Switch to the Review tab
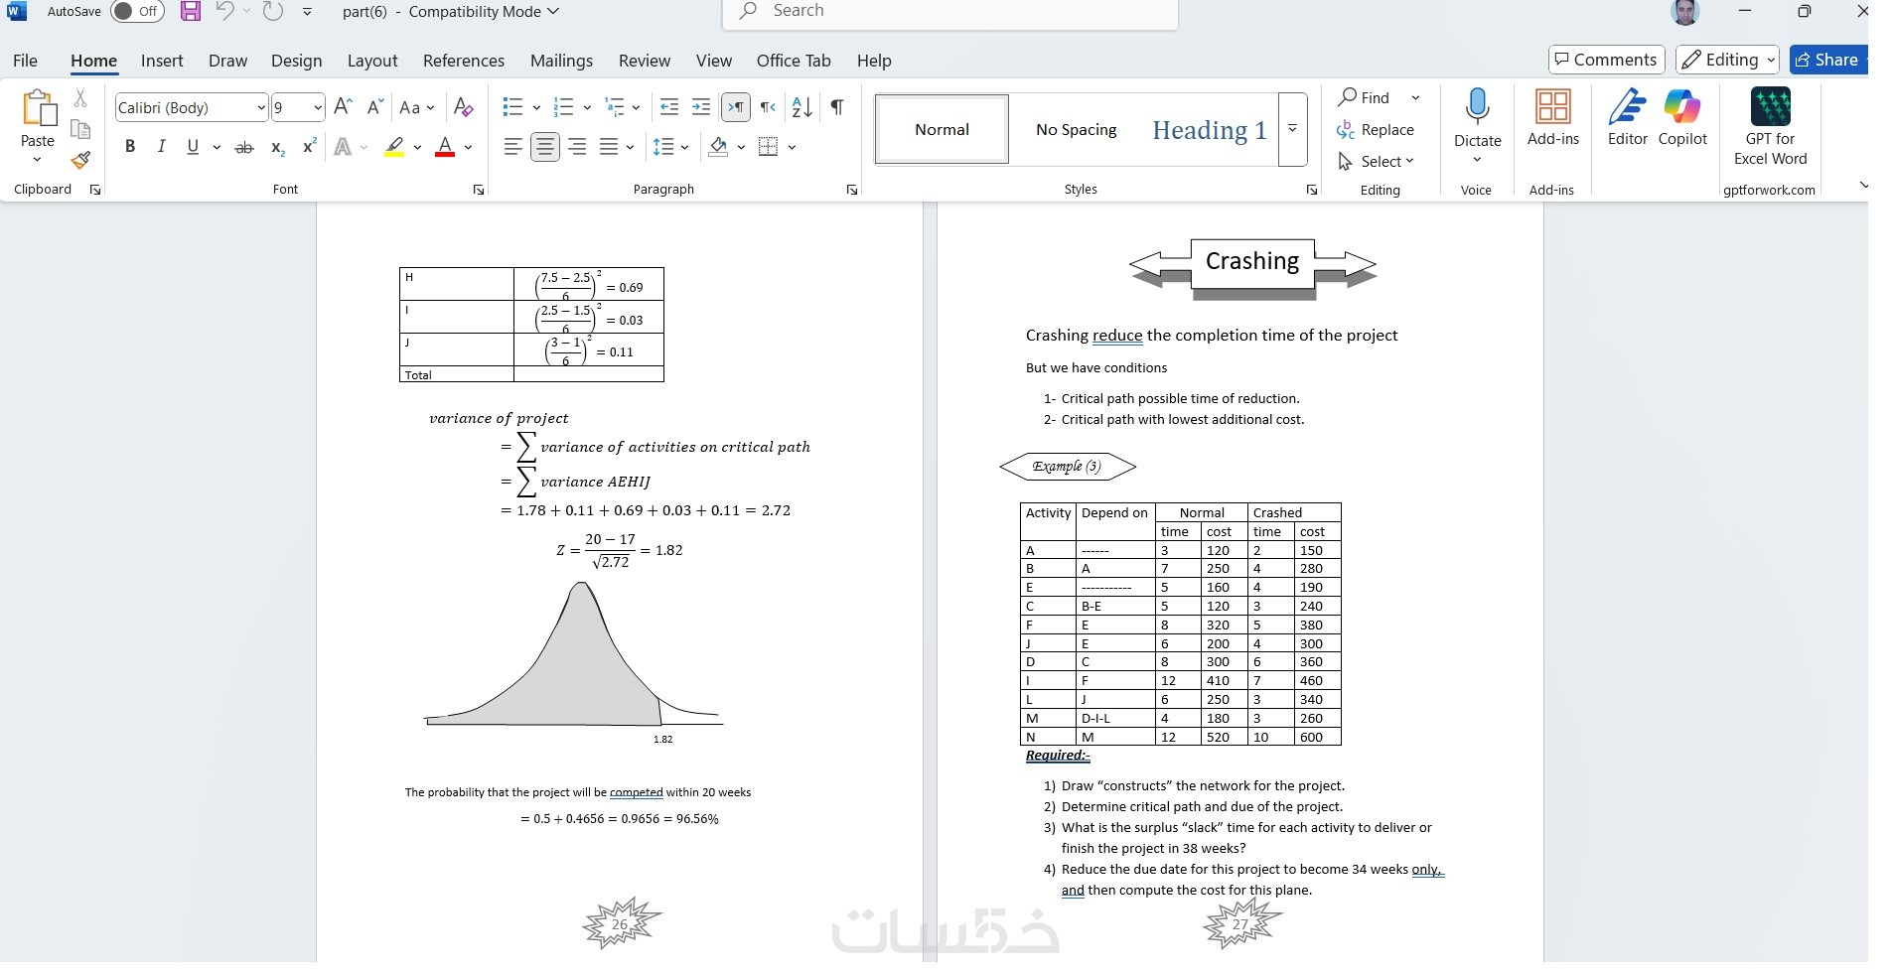Viewport: 1892px width, 974px height. [x=645, y=61]
